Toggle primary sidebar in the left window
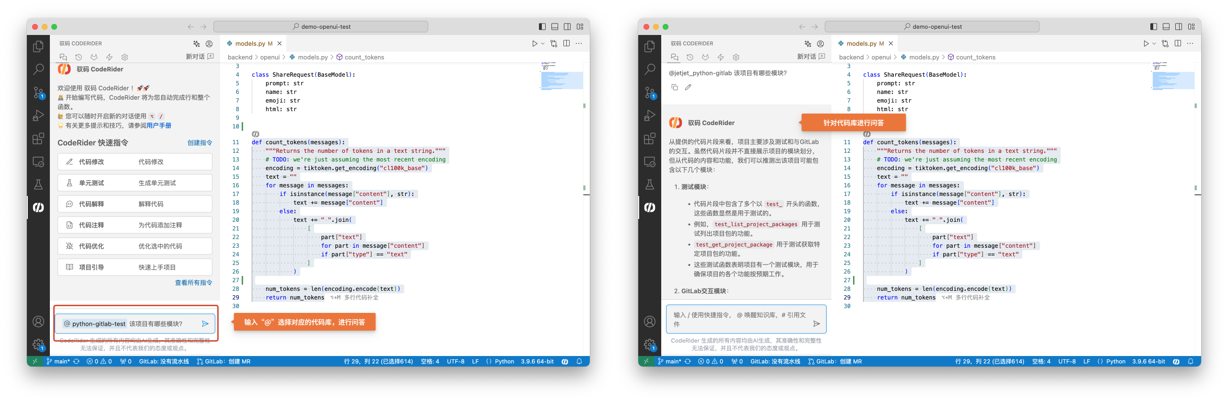The height and width of the screenshot is (402, 1228). [x=542, y=27]
